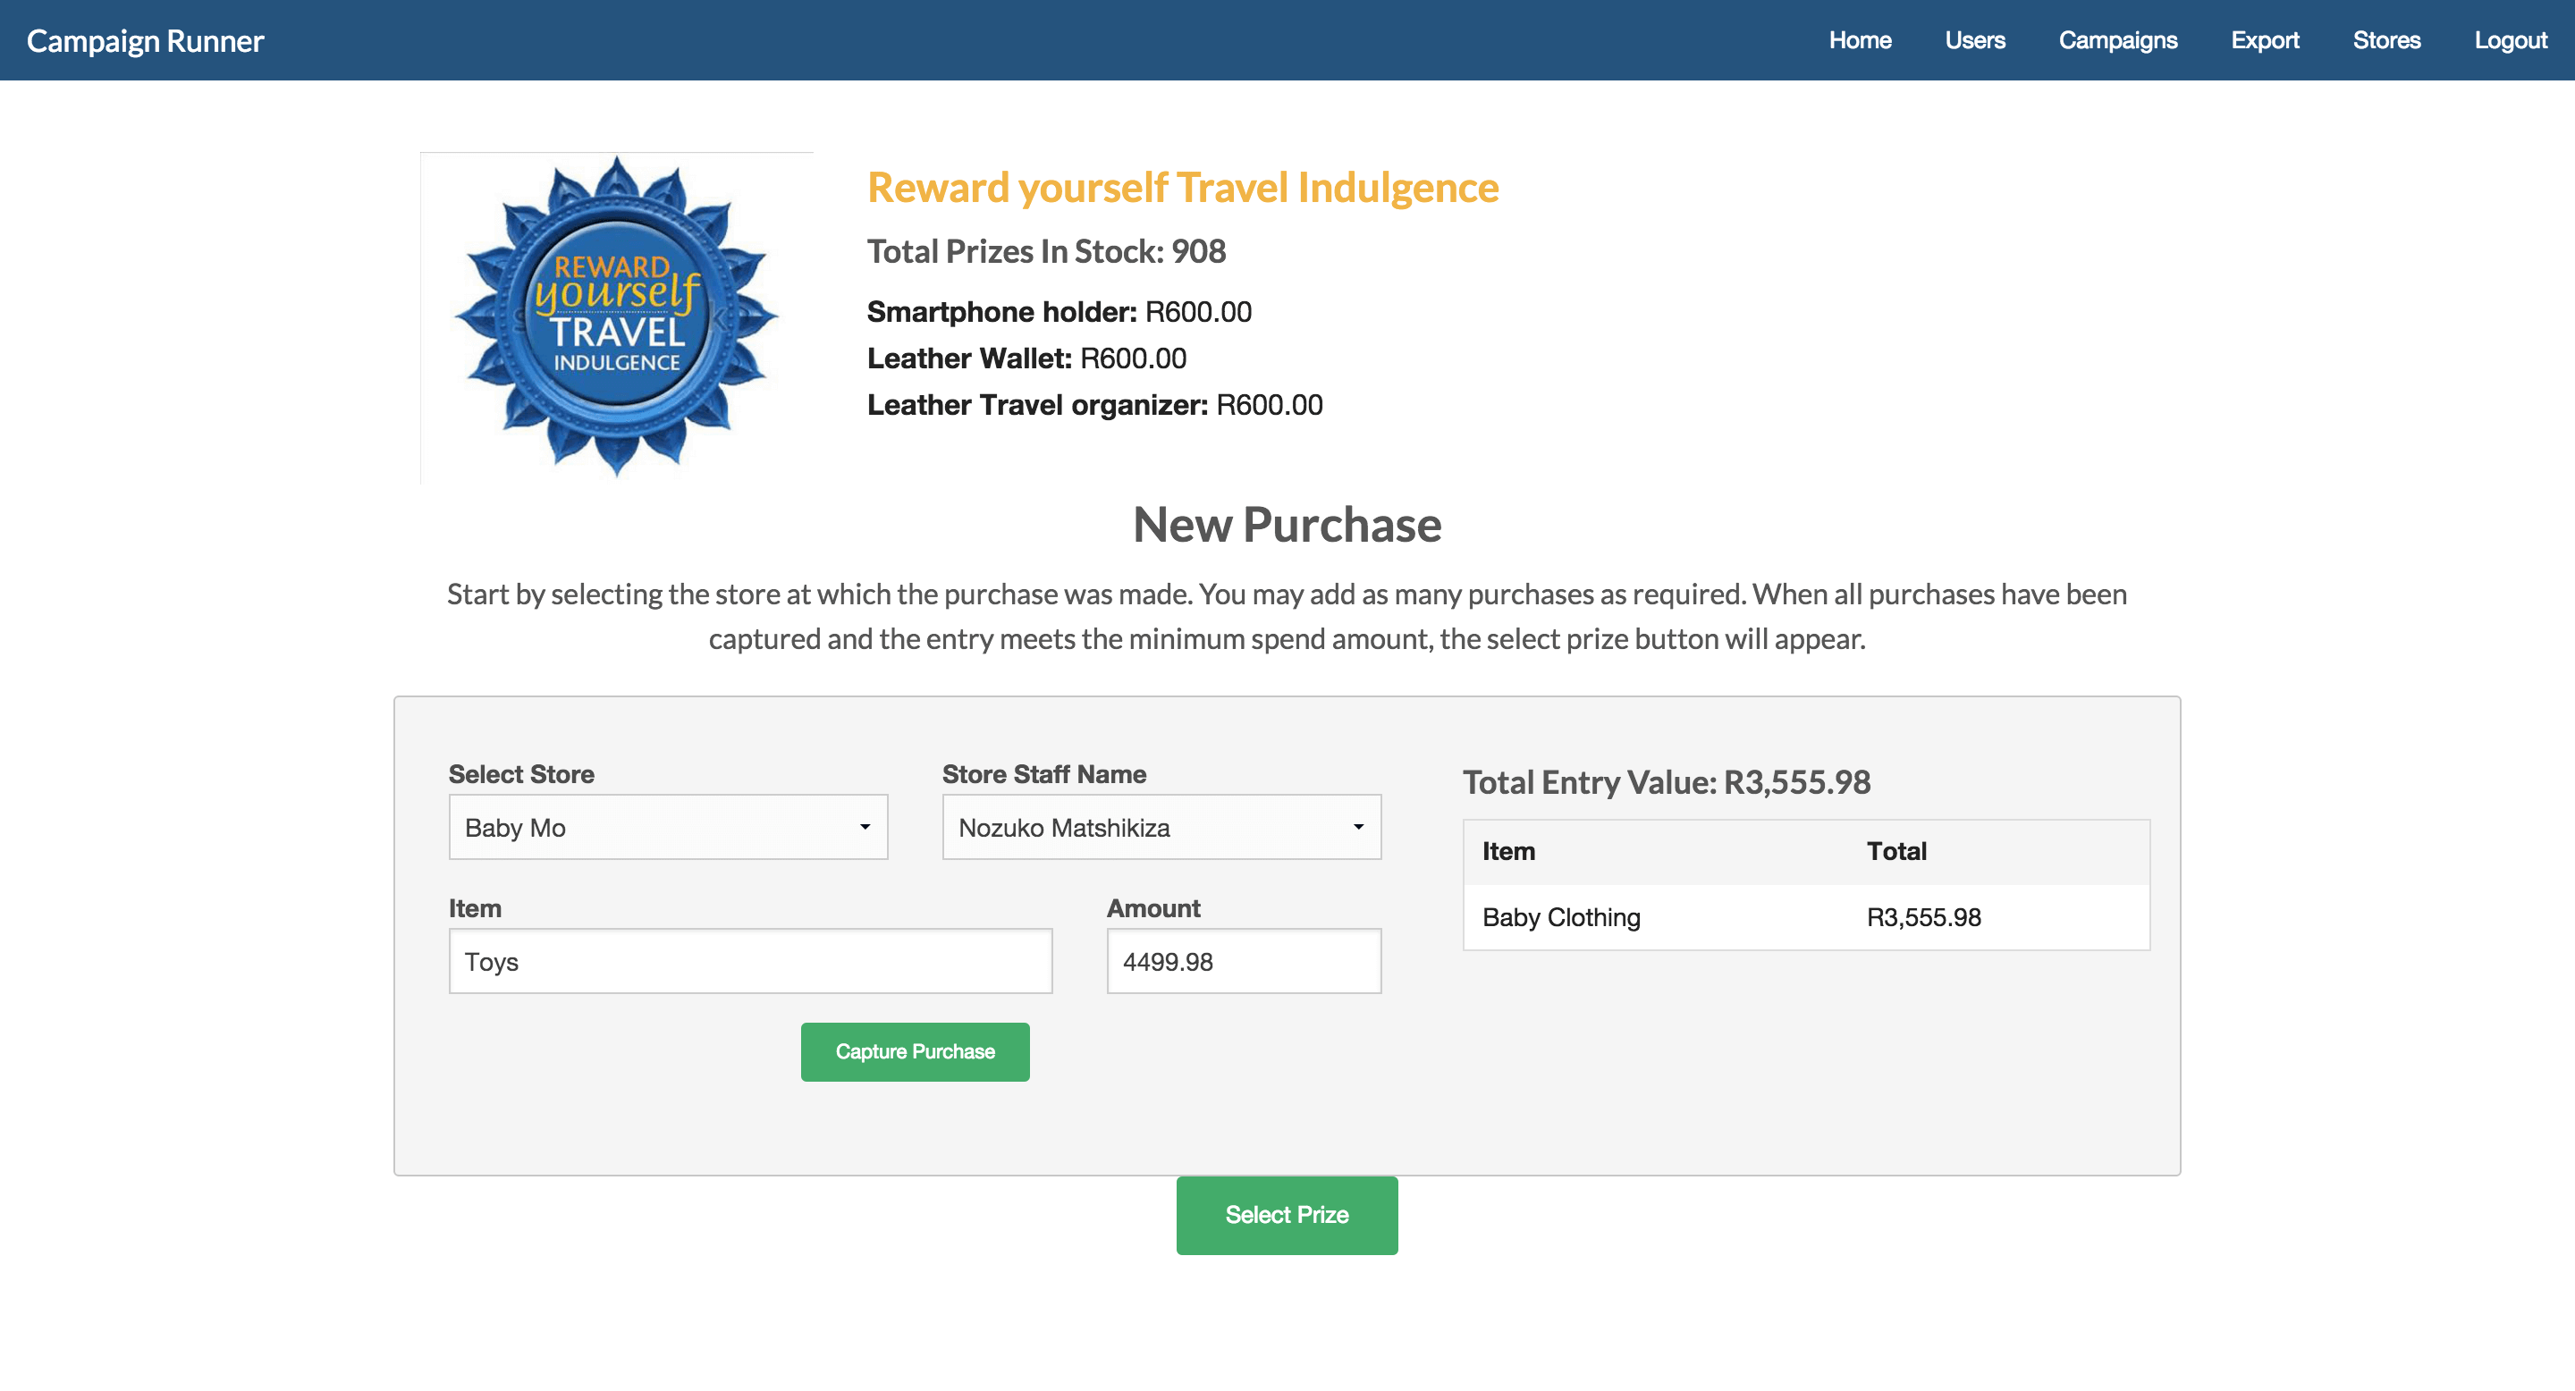
Task: Click the Total Prizes In Stock: 908 text
Action: 1045,251
